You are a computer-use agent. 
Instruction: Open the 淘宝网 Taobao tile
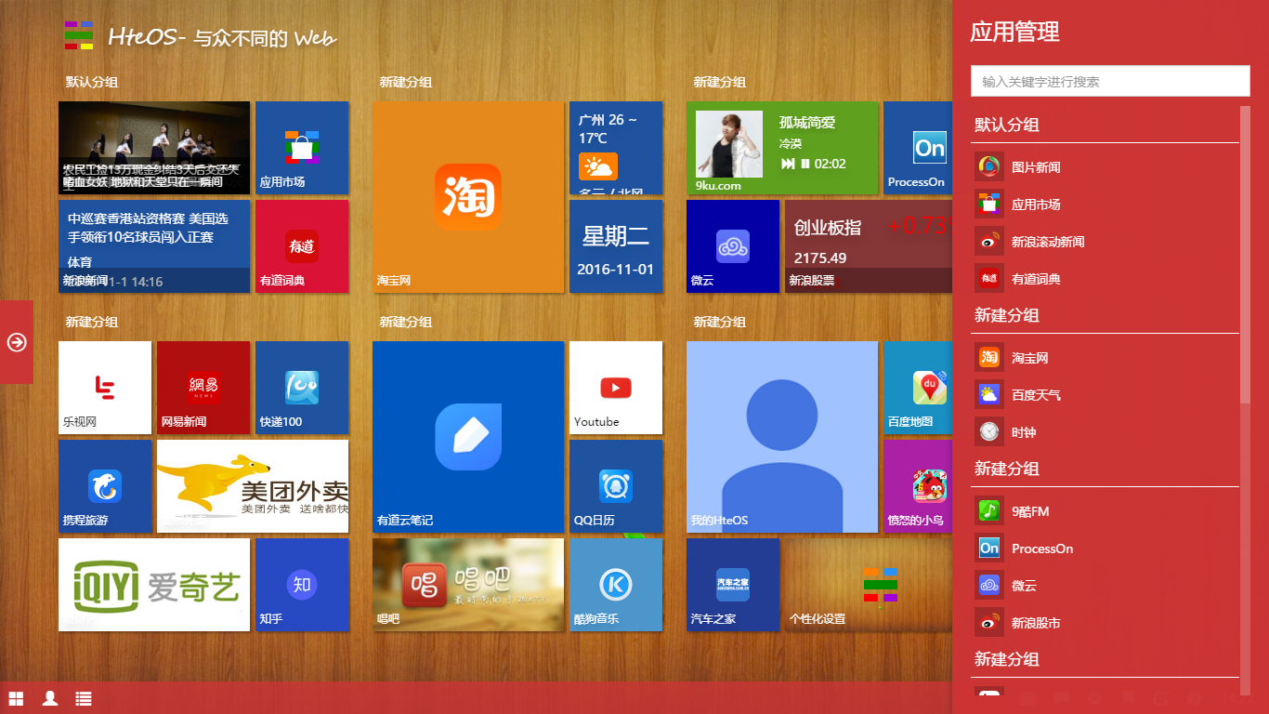click(x=468, y=197)
